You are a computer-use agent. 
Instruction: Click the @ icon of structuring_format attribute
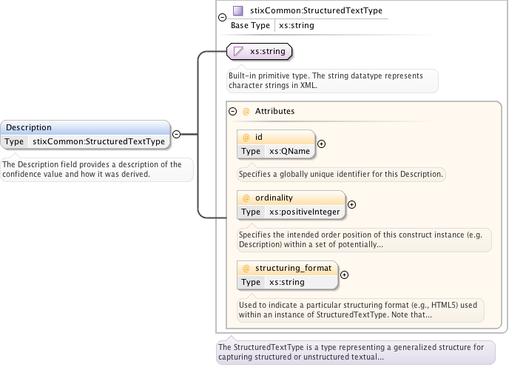pyautogui.click(x=246, y=267)
